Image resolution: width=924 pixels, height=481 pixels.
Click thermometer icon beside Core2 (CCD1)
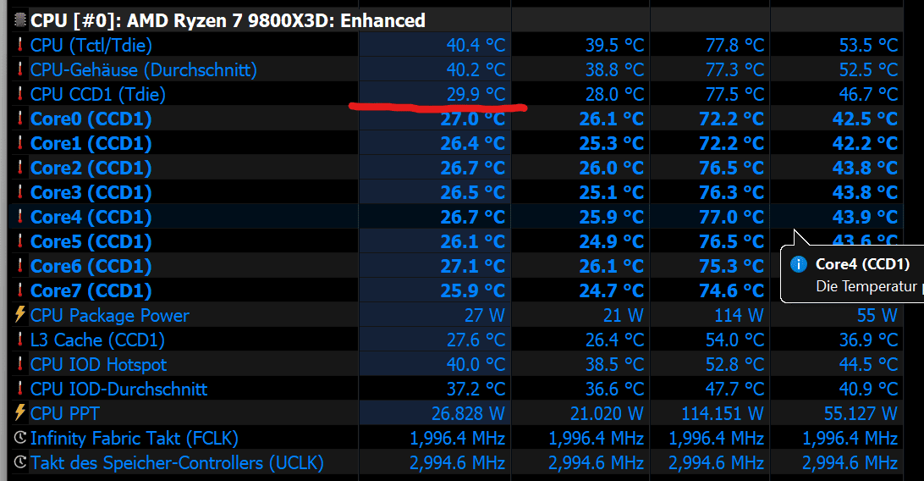tap(20, 168)
